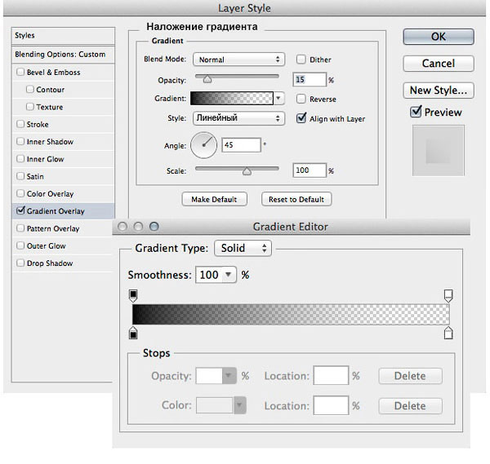Enable the Pattern Overlay checkbox
490x464 pixels.
20,228
